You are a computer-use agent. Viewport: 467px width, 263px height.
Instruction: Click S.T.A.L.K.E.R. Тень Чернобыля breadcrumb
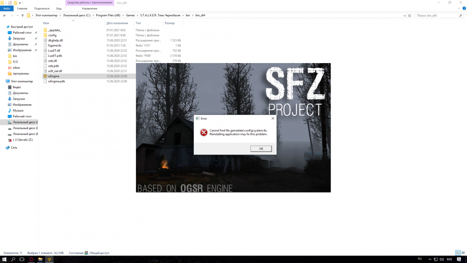160,15
